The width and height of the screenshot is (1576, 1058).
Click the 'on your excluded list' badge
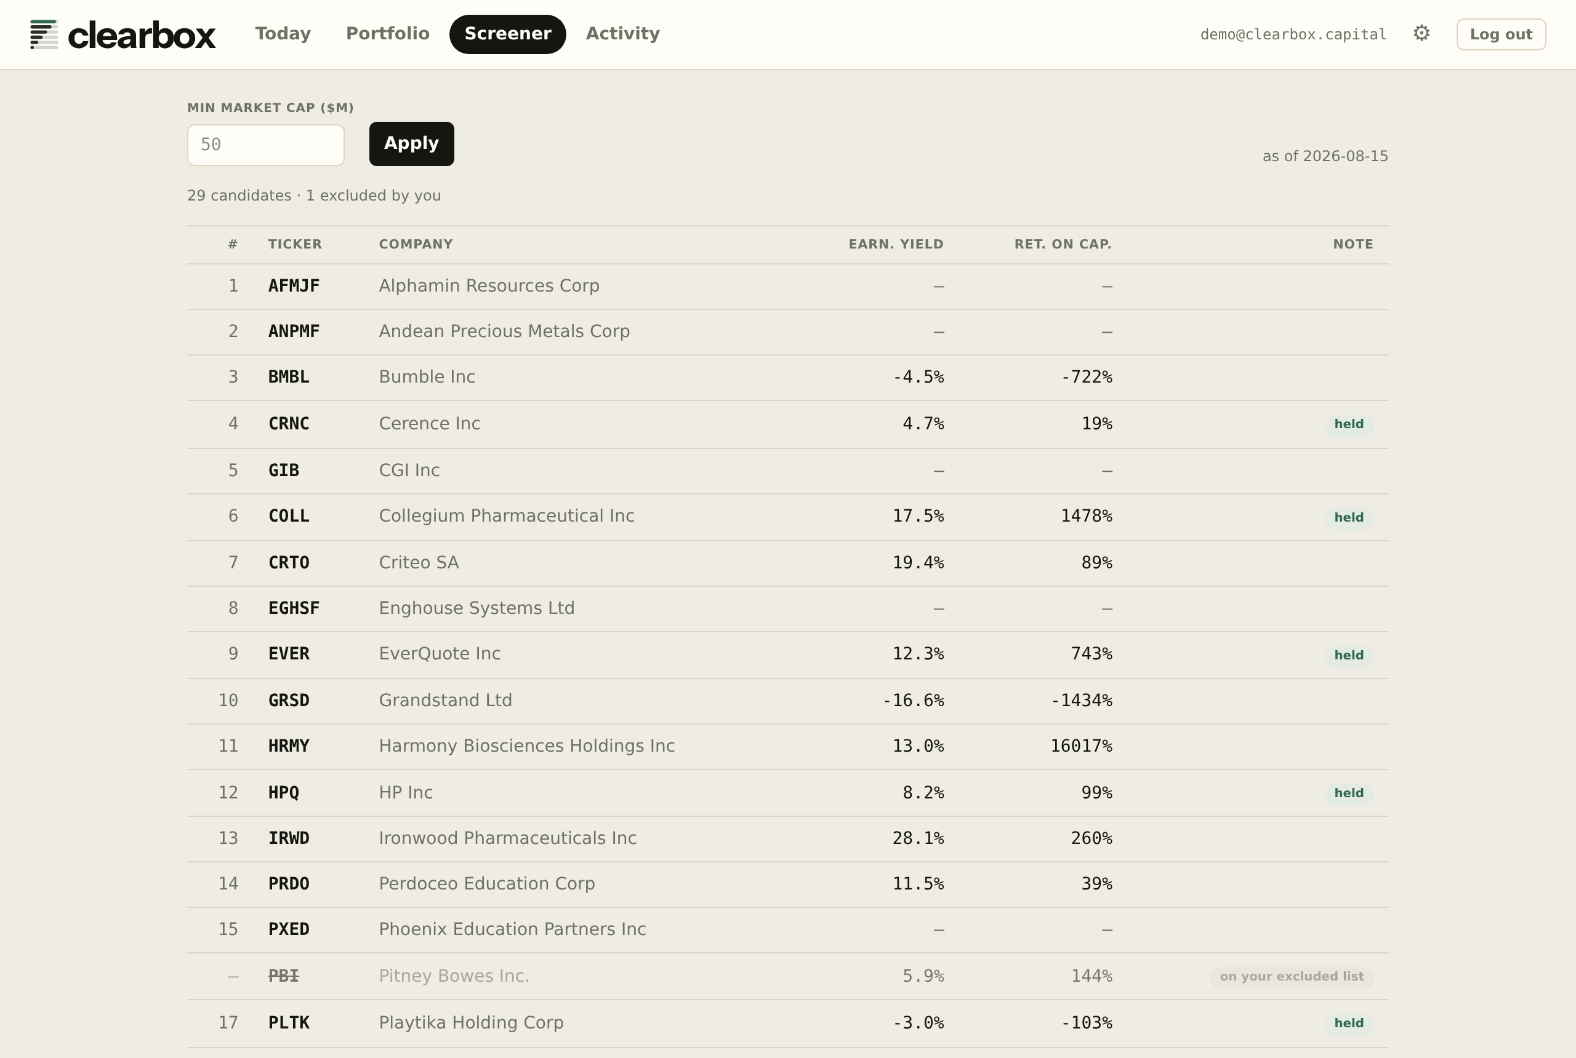[1292, 976]
